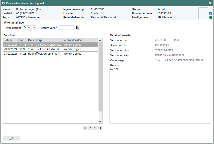Sort messages by Datum column header
This screenshot has width=214, height=144.
click(x=10, y=40)
